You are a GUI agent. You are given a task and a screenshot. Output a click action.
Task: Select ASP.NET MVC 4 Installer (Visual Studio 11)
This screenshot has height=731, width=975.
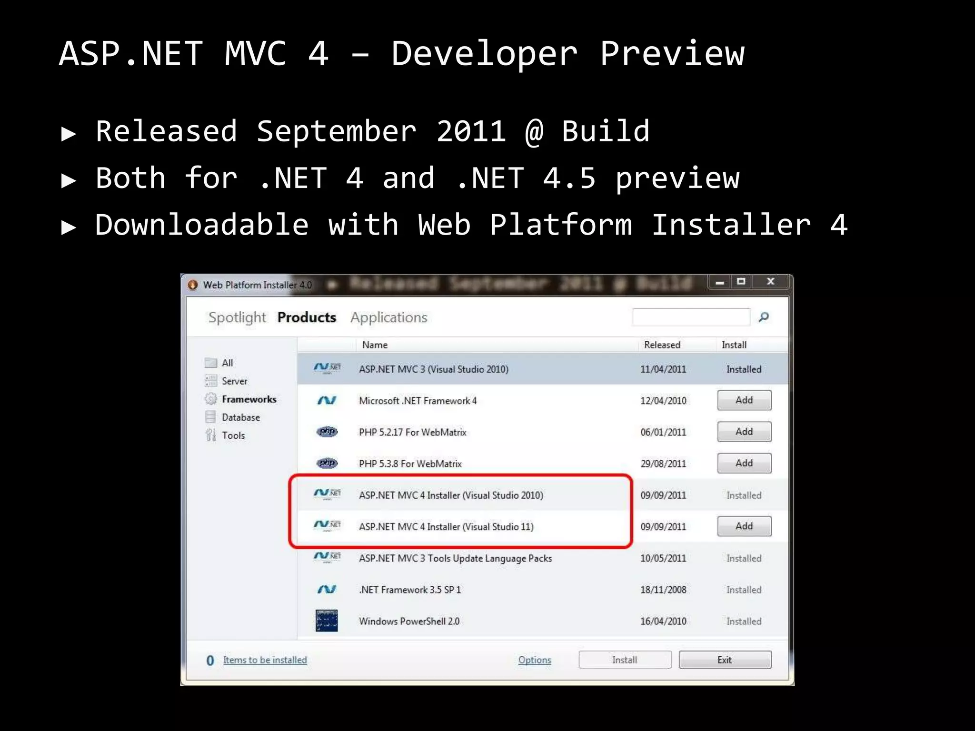(446, 526)
